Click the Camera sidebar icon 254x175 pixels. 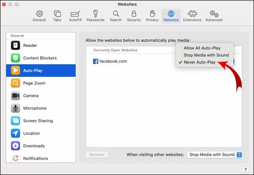coord(16,95)
